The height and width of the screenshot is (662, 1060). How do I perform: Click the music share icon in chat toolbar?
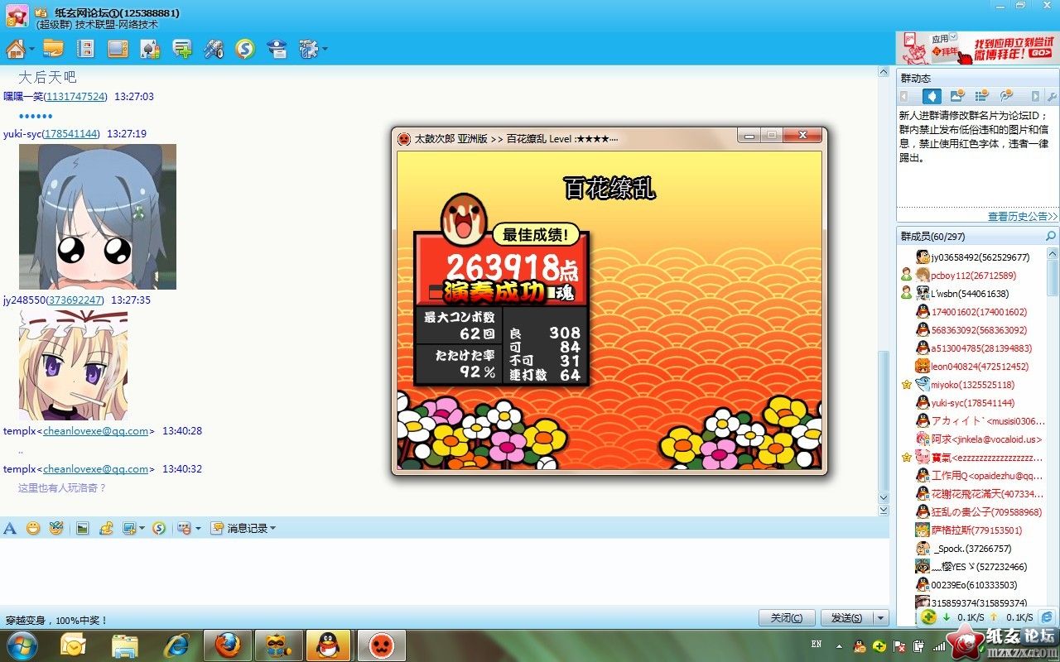pyautogui.click(x=105, y=528)
